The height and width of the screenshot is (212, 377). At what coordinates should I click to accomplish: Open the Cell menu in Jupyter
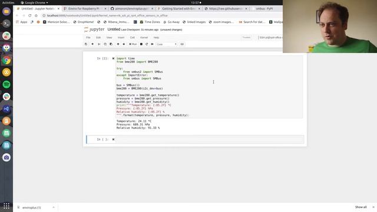pos(132,38)
